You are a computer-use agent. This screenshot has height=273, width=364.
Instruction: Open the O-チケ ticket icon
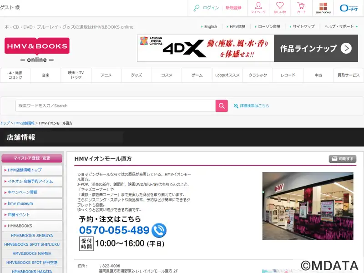pos(349,8)
